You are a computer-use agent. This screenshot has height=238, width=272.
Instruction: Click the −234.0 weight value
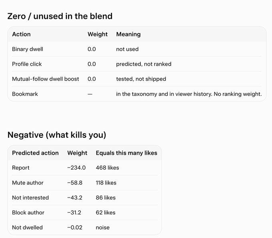76,167
